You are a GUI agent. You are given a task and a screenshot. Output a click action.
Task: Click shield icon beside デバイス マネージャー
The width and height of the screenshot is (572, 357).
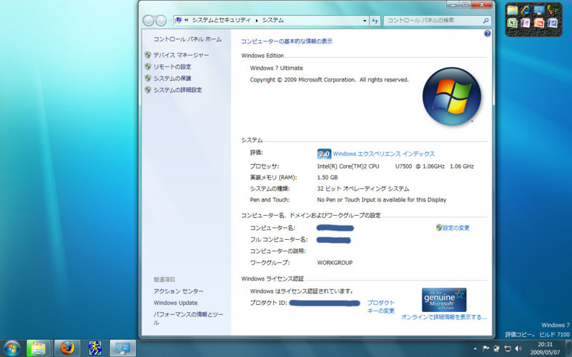point(148,55)
